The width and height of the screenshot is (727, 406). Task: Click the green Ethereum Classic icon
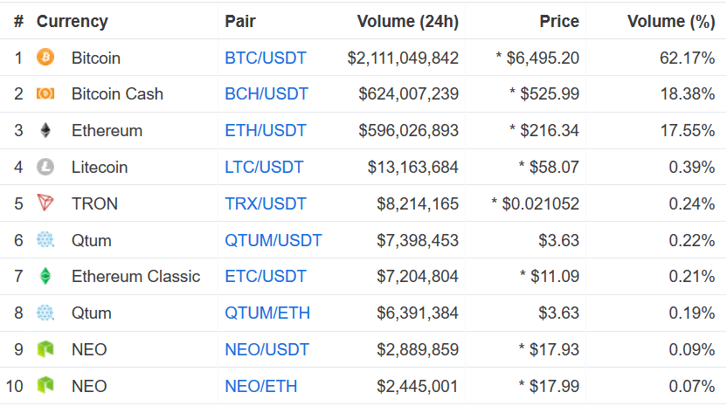coord(45,276)
